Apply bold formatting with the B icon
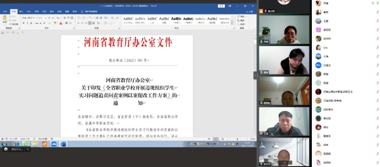The image size is (380, 167). point(23,23)
